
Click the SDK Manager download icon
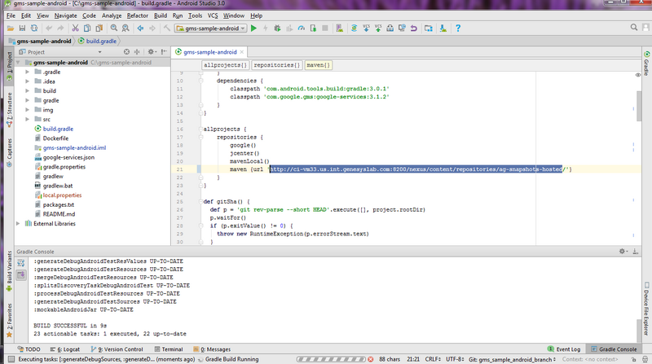point(443,29)
